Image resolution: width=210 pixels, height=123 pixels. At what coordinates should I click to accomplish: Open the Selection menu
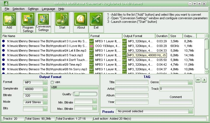[x=18, y=9]
